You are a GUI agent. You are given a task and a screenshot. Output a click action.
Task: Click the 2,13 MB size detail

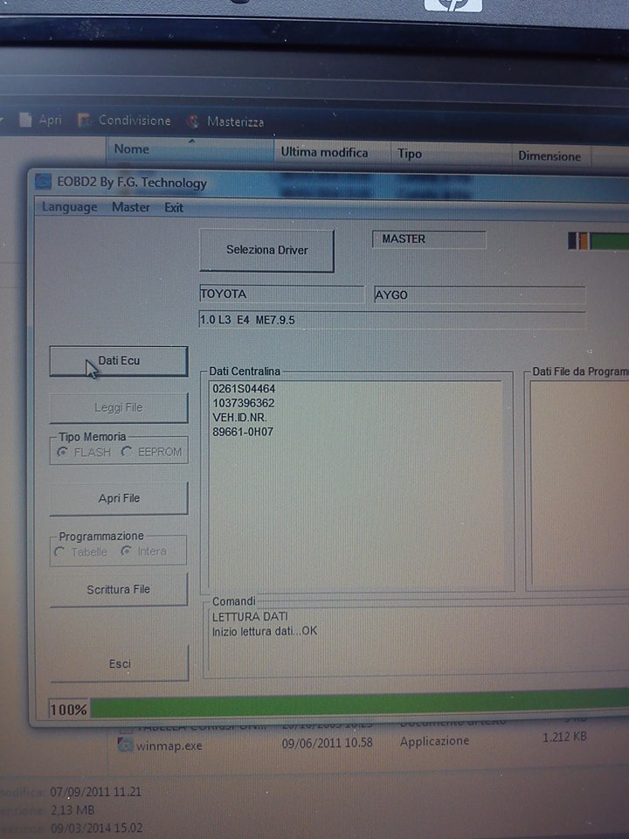(72, 810)
